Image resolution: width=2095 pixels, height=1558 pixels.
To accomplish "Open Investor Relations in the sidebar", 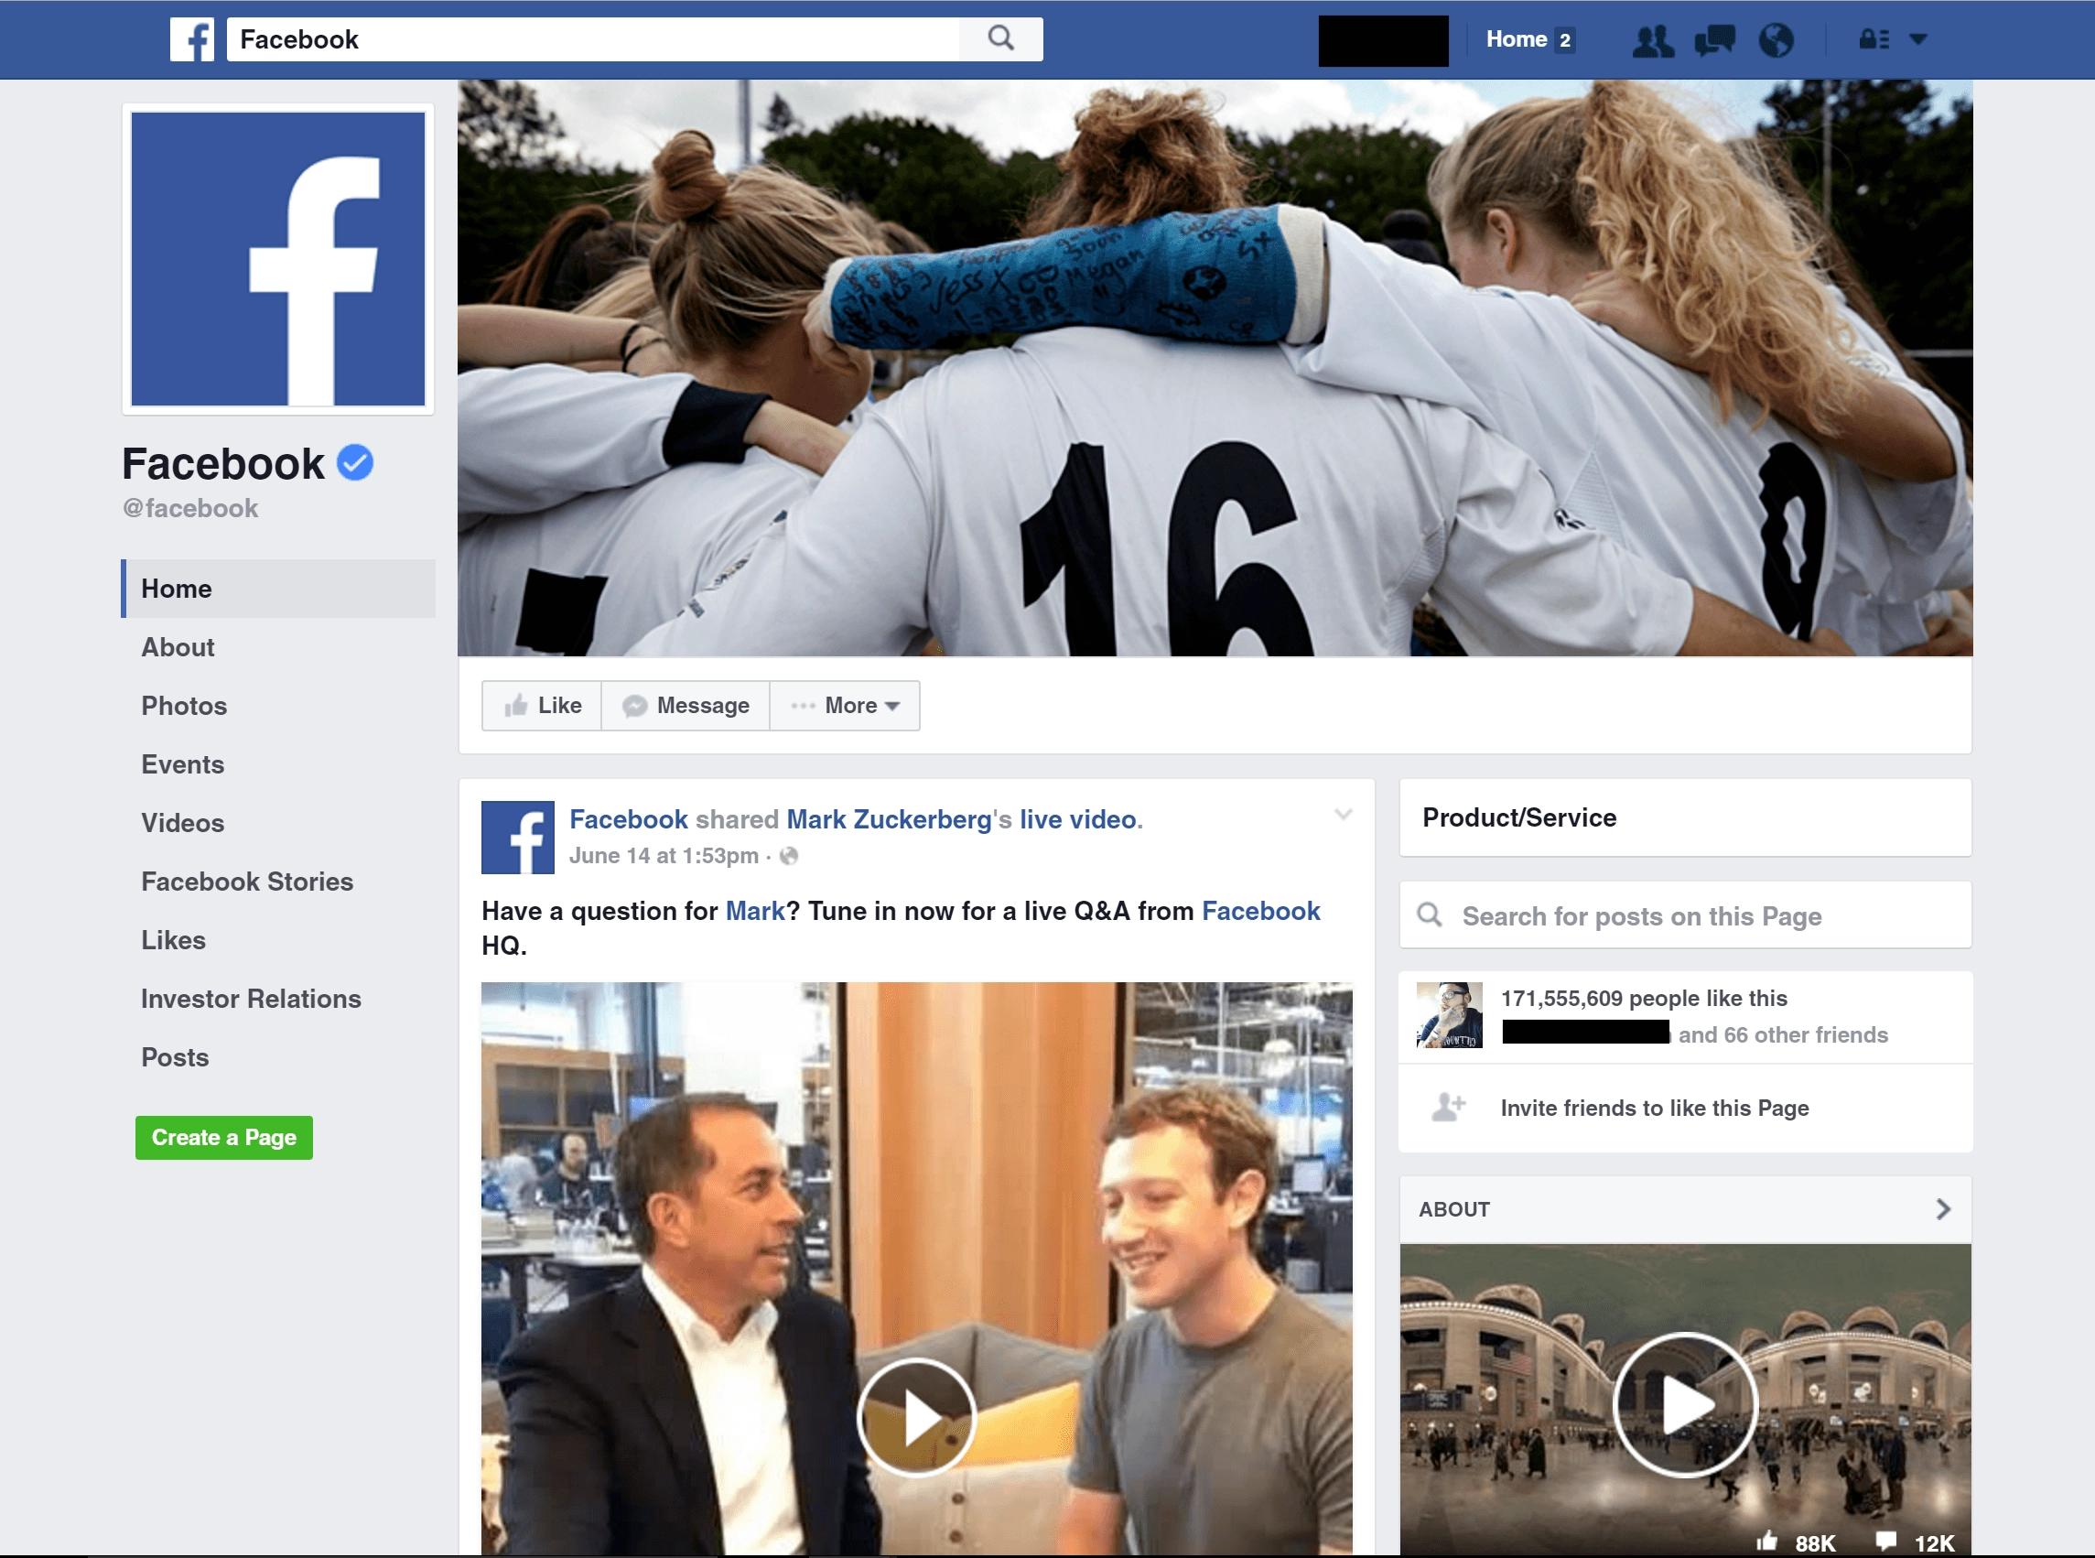I will (x=251, y=999).
